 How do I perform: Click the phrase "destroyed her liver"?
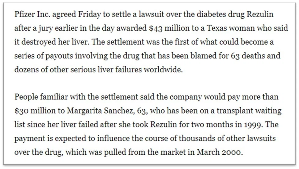point(55,42)
